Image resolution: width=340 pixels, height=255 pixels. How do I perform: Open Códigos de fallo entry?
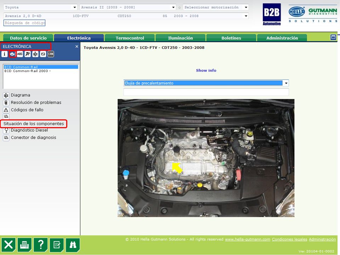click(x=27, y=110)
